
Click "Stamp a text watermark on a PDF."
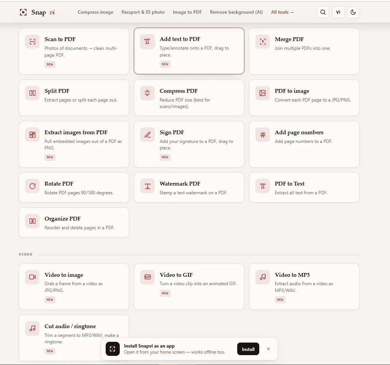(193, 193)
